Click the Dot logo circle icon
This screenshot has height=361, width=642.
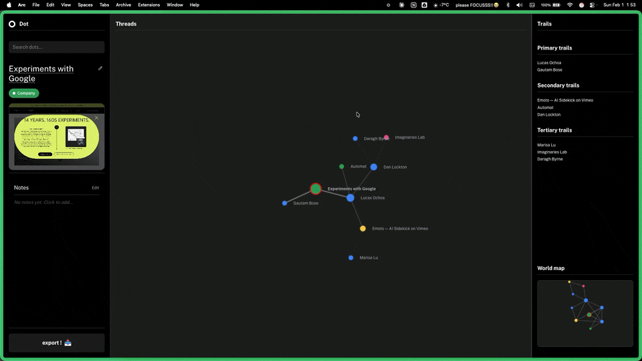point(12,24)
